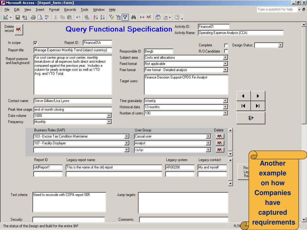Switch to Design View using the toolbar icon
The image size is (307, 230).
pos(5,17)
